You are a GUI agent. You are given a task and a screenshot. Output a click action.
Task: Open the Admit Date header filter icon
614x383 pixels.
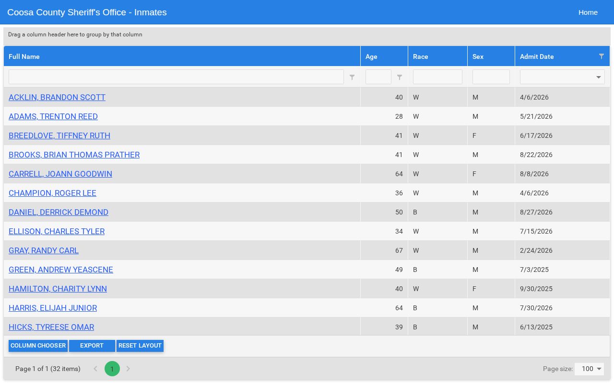(602, 56)
